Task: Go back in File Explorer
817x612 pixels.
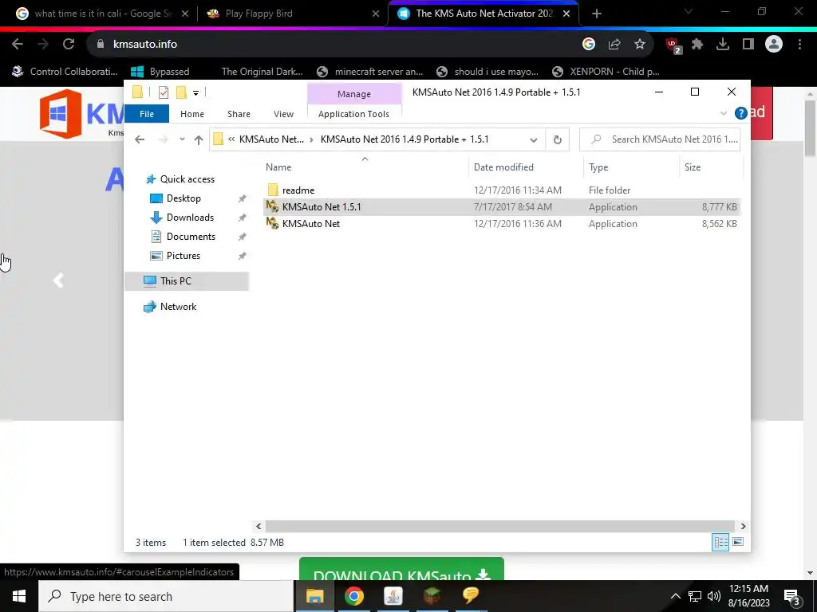Action: point(139,139)
